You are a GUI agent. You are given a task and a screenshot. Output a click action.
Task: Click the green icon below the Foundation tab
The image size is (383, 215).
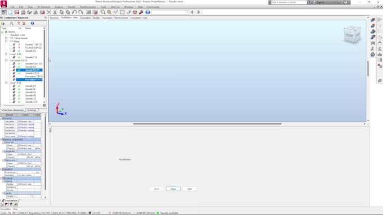click(x=16, y=204)
